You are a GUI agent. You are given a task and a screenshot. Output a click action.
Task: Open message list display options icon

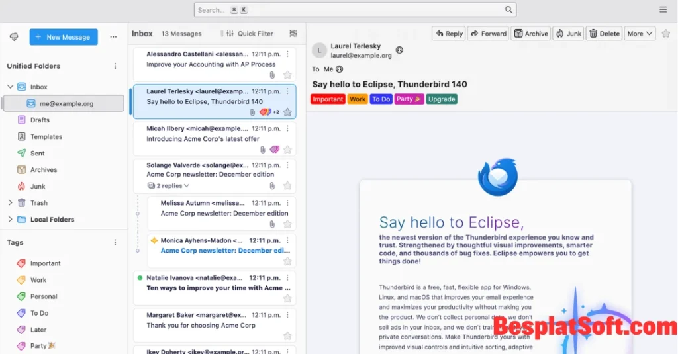click(293, 34)
